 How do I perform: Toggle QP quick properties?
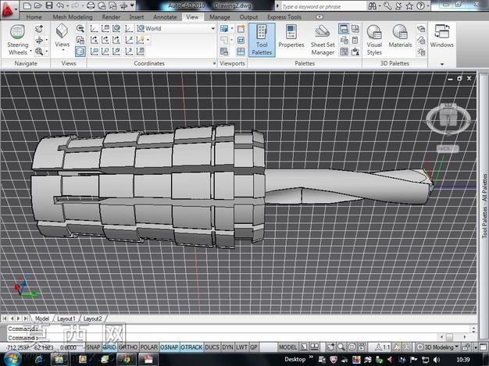pos(254,347)
